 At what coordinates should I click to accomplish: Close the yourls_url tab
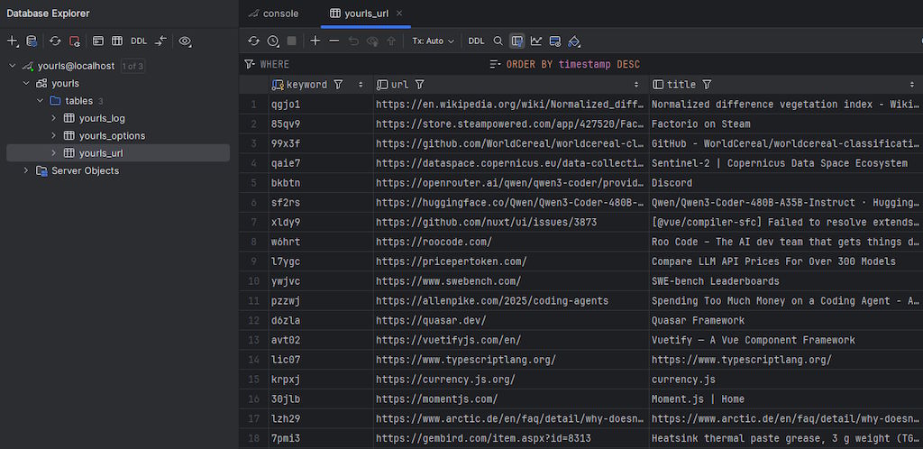point(399,13)
